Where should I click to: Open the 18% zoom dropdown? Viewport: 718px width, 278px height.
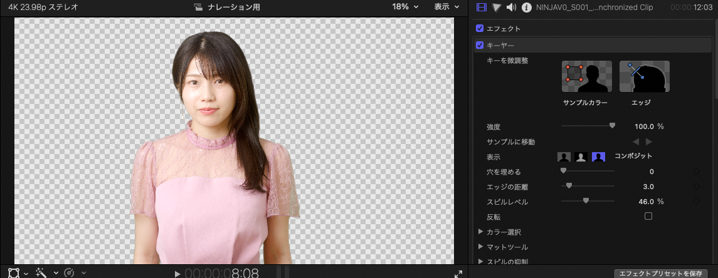pos(405,7)
